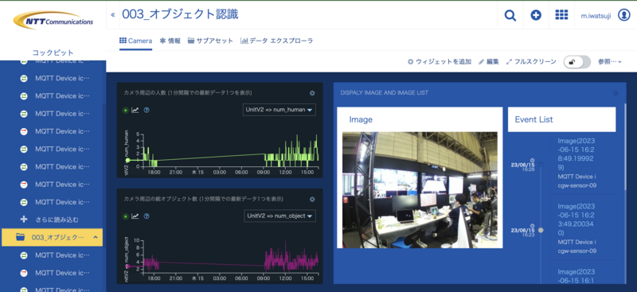Click plus icon beside さらに読み込む
This screenshot has width=637, height=292.
(24, 220)
